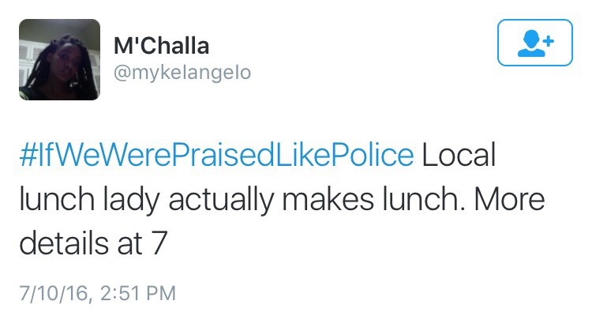Click the word "Local" after the hashtag
This screenshot has height=316, width=592.
[x=459, y=154]
